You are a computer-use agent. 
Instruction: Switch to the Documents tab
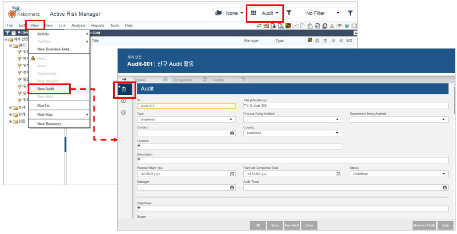pos(190,80)
